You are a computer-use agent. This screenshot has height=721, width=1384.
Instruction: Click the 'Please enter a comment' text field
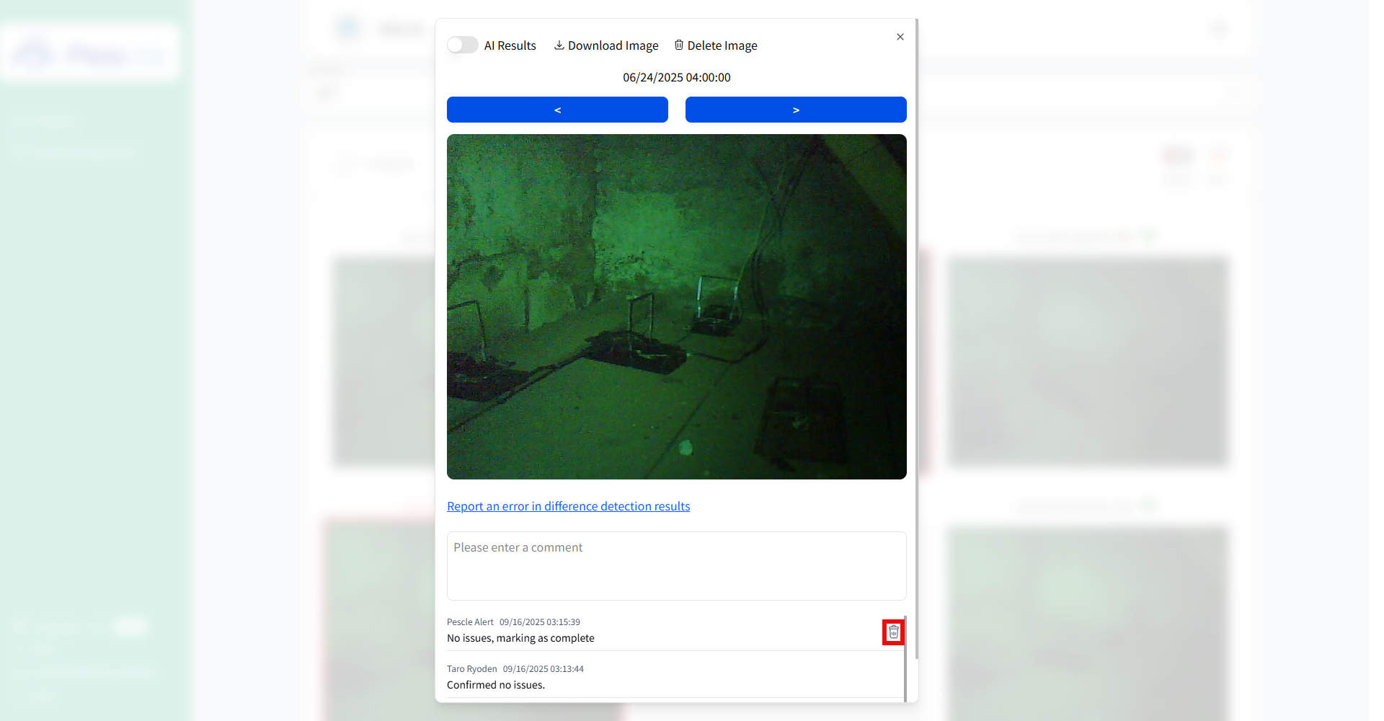pyautogui.click(x=676, y=566)
